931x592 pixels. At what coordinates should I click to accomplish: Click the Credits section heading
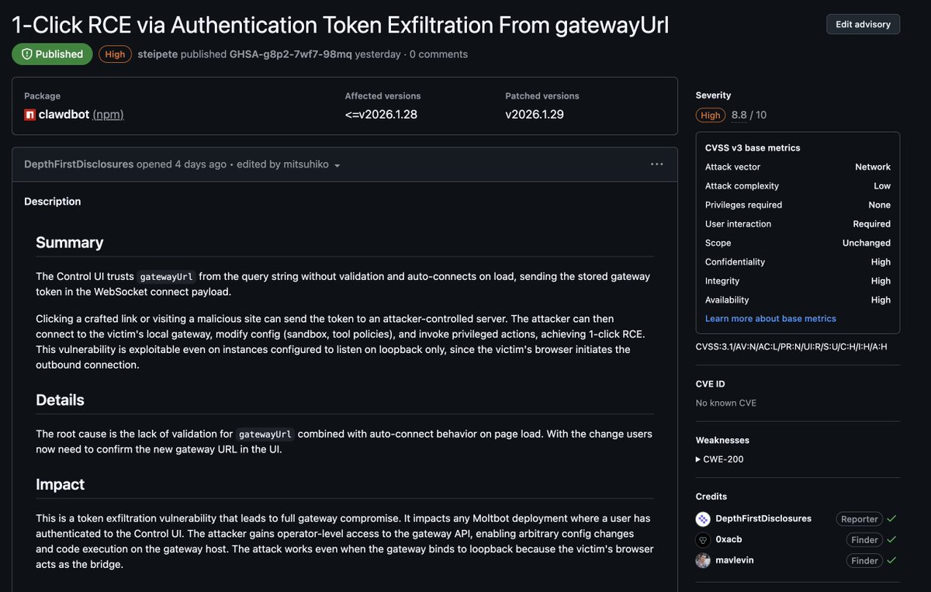(x=711, y=497)
